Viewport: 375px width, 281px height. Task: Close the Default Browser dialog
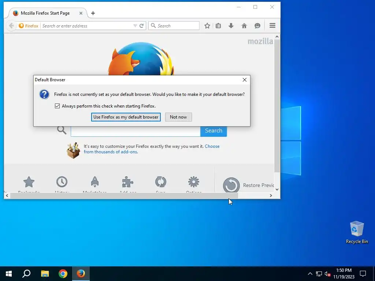point(244,80)
